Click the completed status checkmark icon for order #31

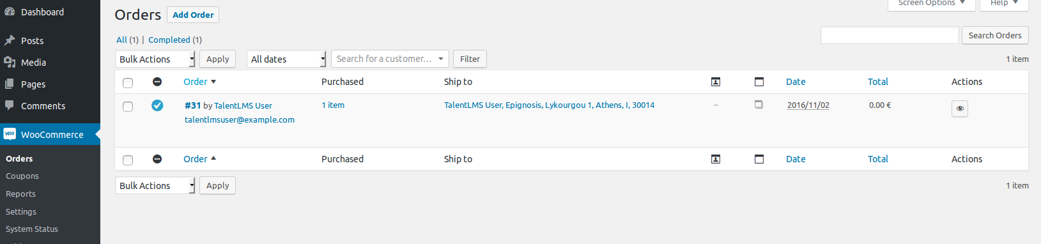(x=157, y=105)
